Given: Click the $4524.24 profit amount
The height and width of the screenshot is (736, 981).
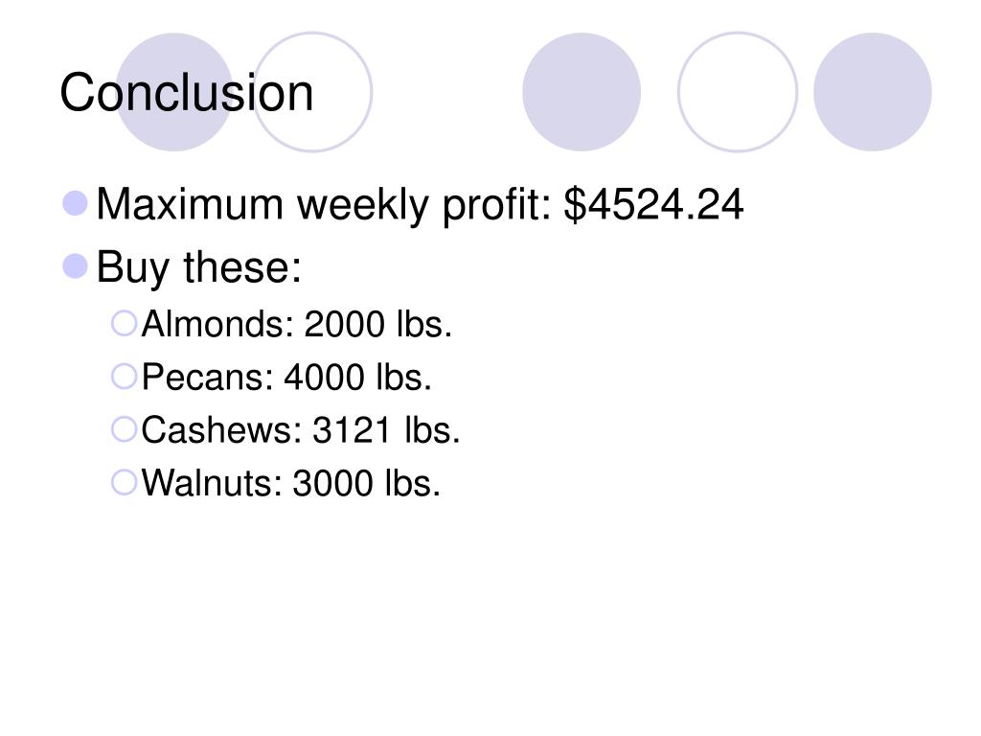Looking at the screenshot, I should 653,204.
